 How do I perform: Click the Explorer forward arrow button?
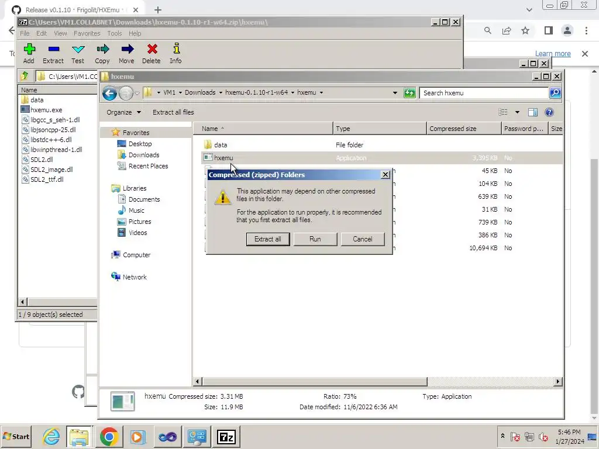click(x=125, y=93)
